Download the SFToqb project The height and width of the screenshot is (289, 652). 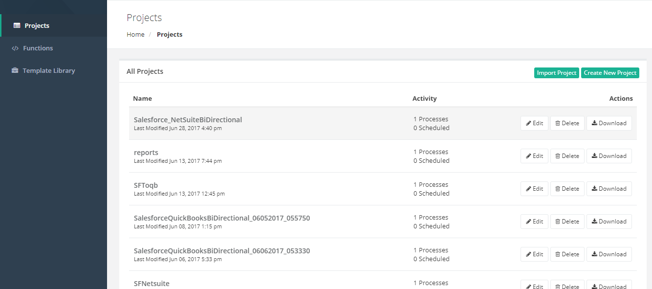point(609,189)
